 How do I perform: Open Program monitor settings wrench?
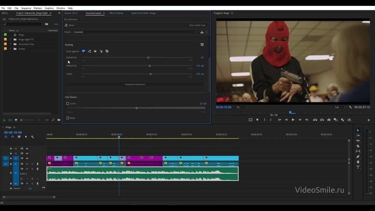(x=350, y=107)
